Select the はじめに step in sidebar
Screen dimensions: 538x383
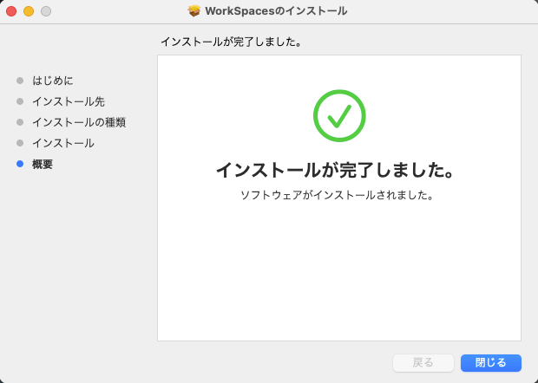(52, 81)
